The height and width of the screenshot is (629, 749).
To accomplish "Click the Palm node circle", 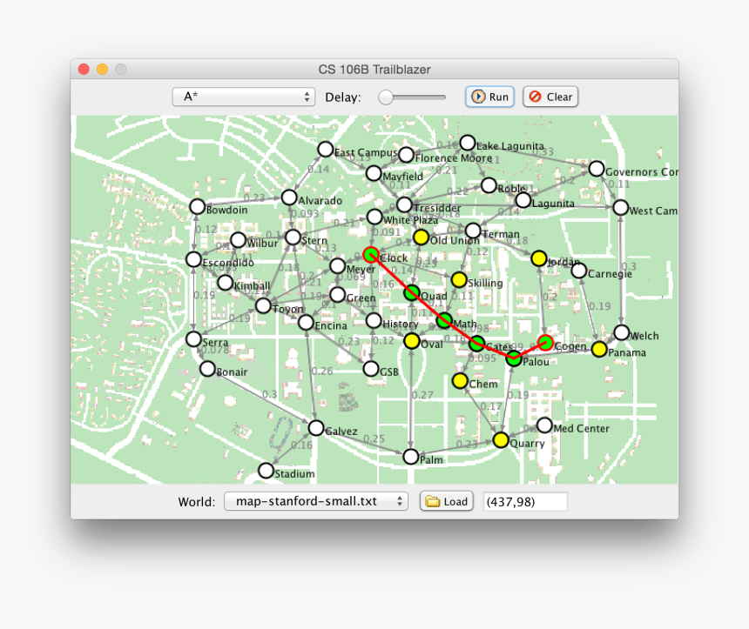I will tap(411, 457).
